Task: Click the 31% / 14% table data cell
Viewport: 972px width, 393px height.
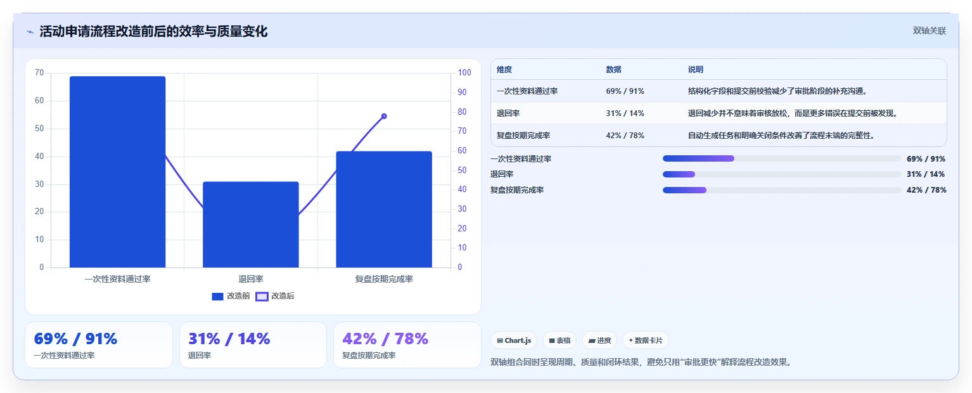Action: (625, 113)
